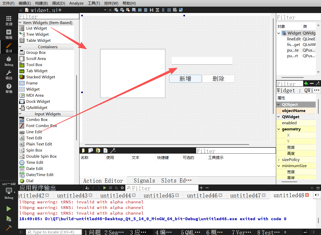Collapse Item Widgets (Item-Based) category

tap(20, 22)
